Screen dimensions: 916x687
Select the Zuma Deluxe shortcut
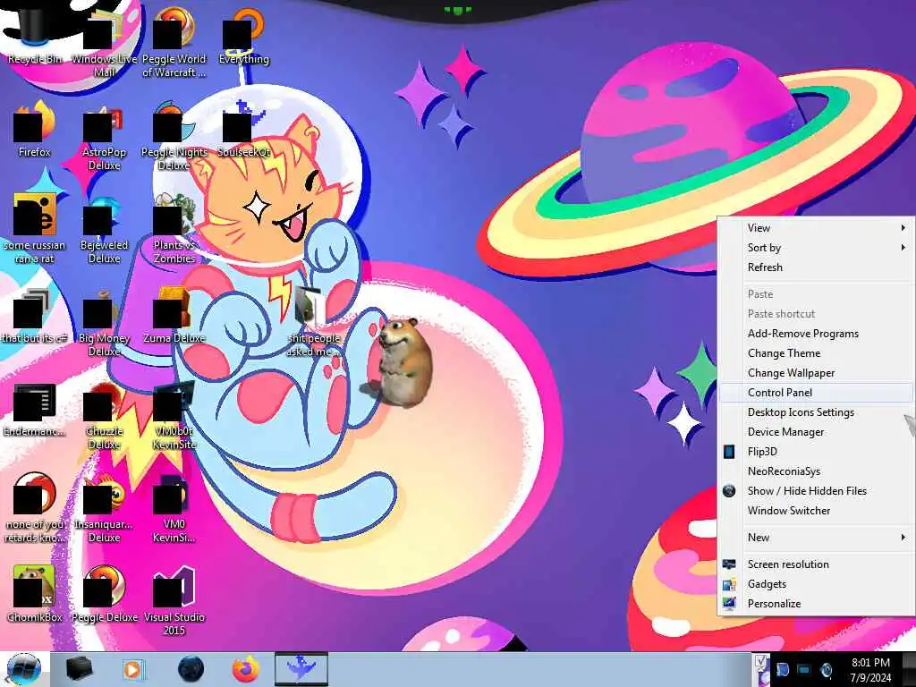[174, 316]
